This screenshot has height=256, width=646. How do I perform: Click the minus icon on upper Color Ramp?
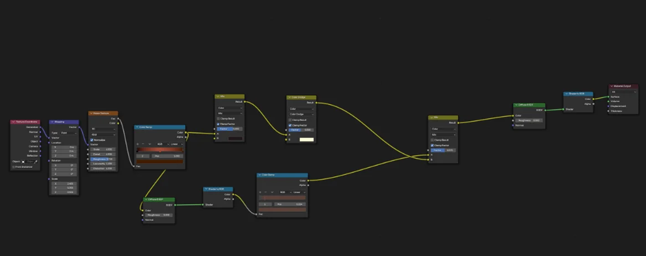point(143,144)
